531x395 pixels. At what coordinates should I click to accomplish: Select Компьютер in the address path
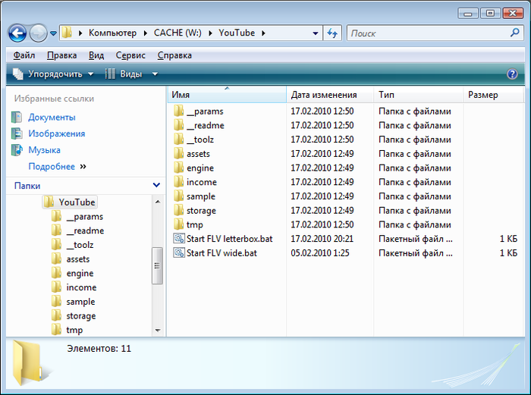pos(112,33)
